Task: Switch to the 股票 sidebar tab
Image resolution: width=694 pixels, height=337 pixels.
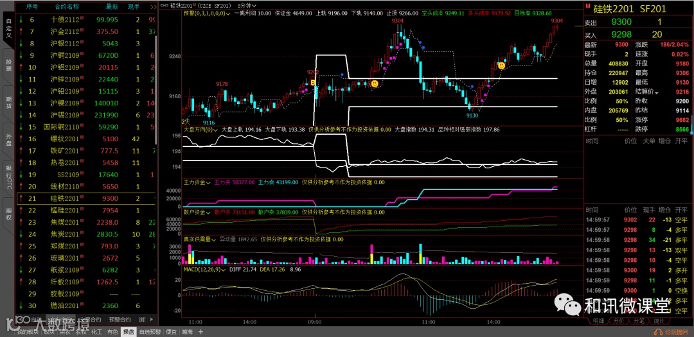Action: pos(8,65)
